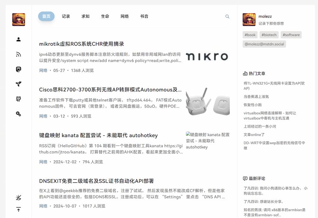318x218 pixels.
Task: Switch to the 记录 tab
Action: [66, 17]
